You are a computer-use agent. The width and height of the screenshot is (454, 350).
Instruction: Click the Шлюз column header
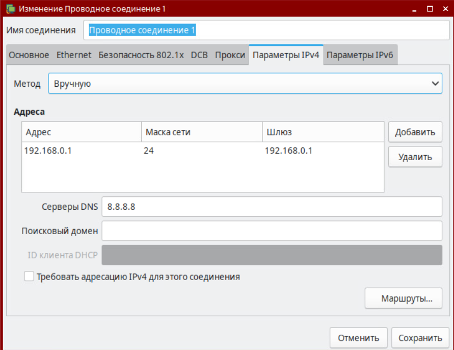[x=323, y=132]
